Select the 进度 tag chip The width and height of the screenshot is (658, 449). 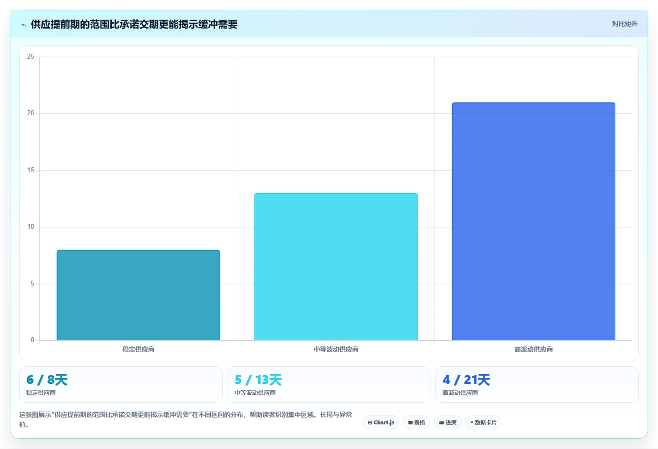[x=448, y=422]
